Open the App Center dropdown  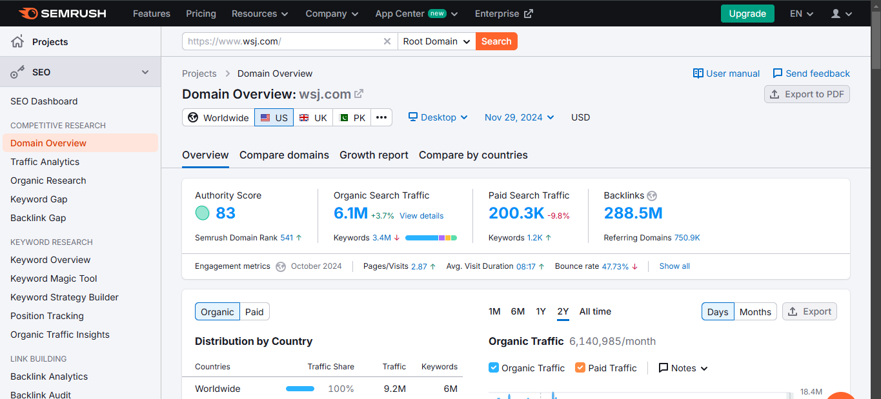[416, 14]
